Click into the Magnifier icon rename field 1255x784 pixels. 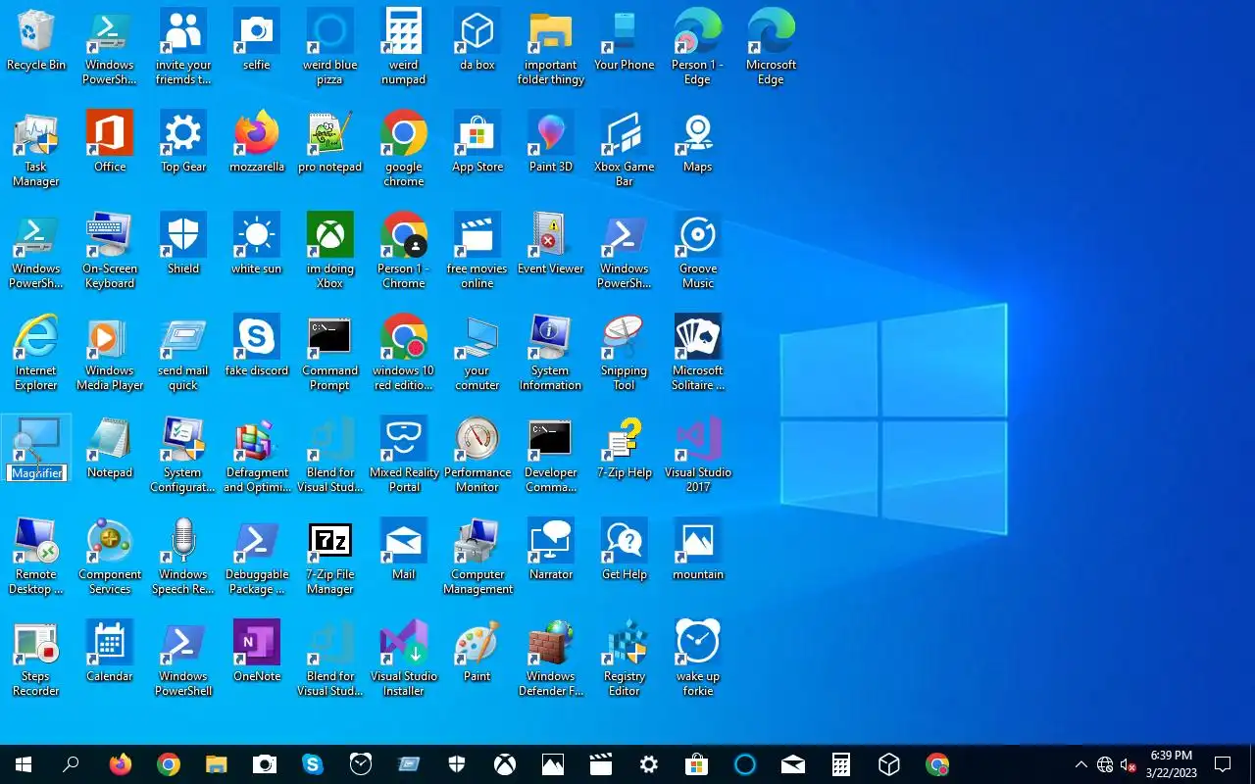[36, 473]
